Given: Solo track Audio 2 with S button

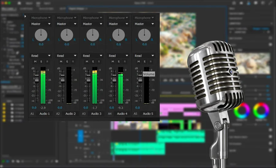Looking at the screenshot, I should 67,62.
